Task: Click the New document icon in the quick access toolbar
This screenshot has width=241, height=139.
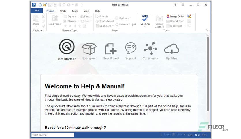Action: coord(40,5)
